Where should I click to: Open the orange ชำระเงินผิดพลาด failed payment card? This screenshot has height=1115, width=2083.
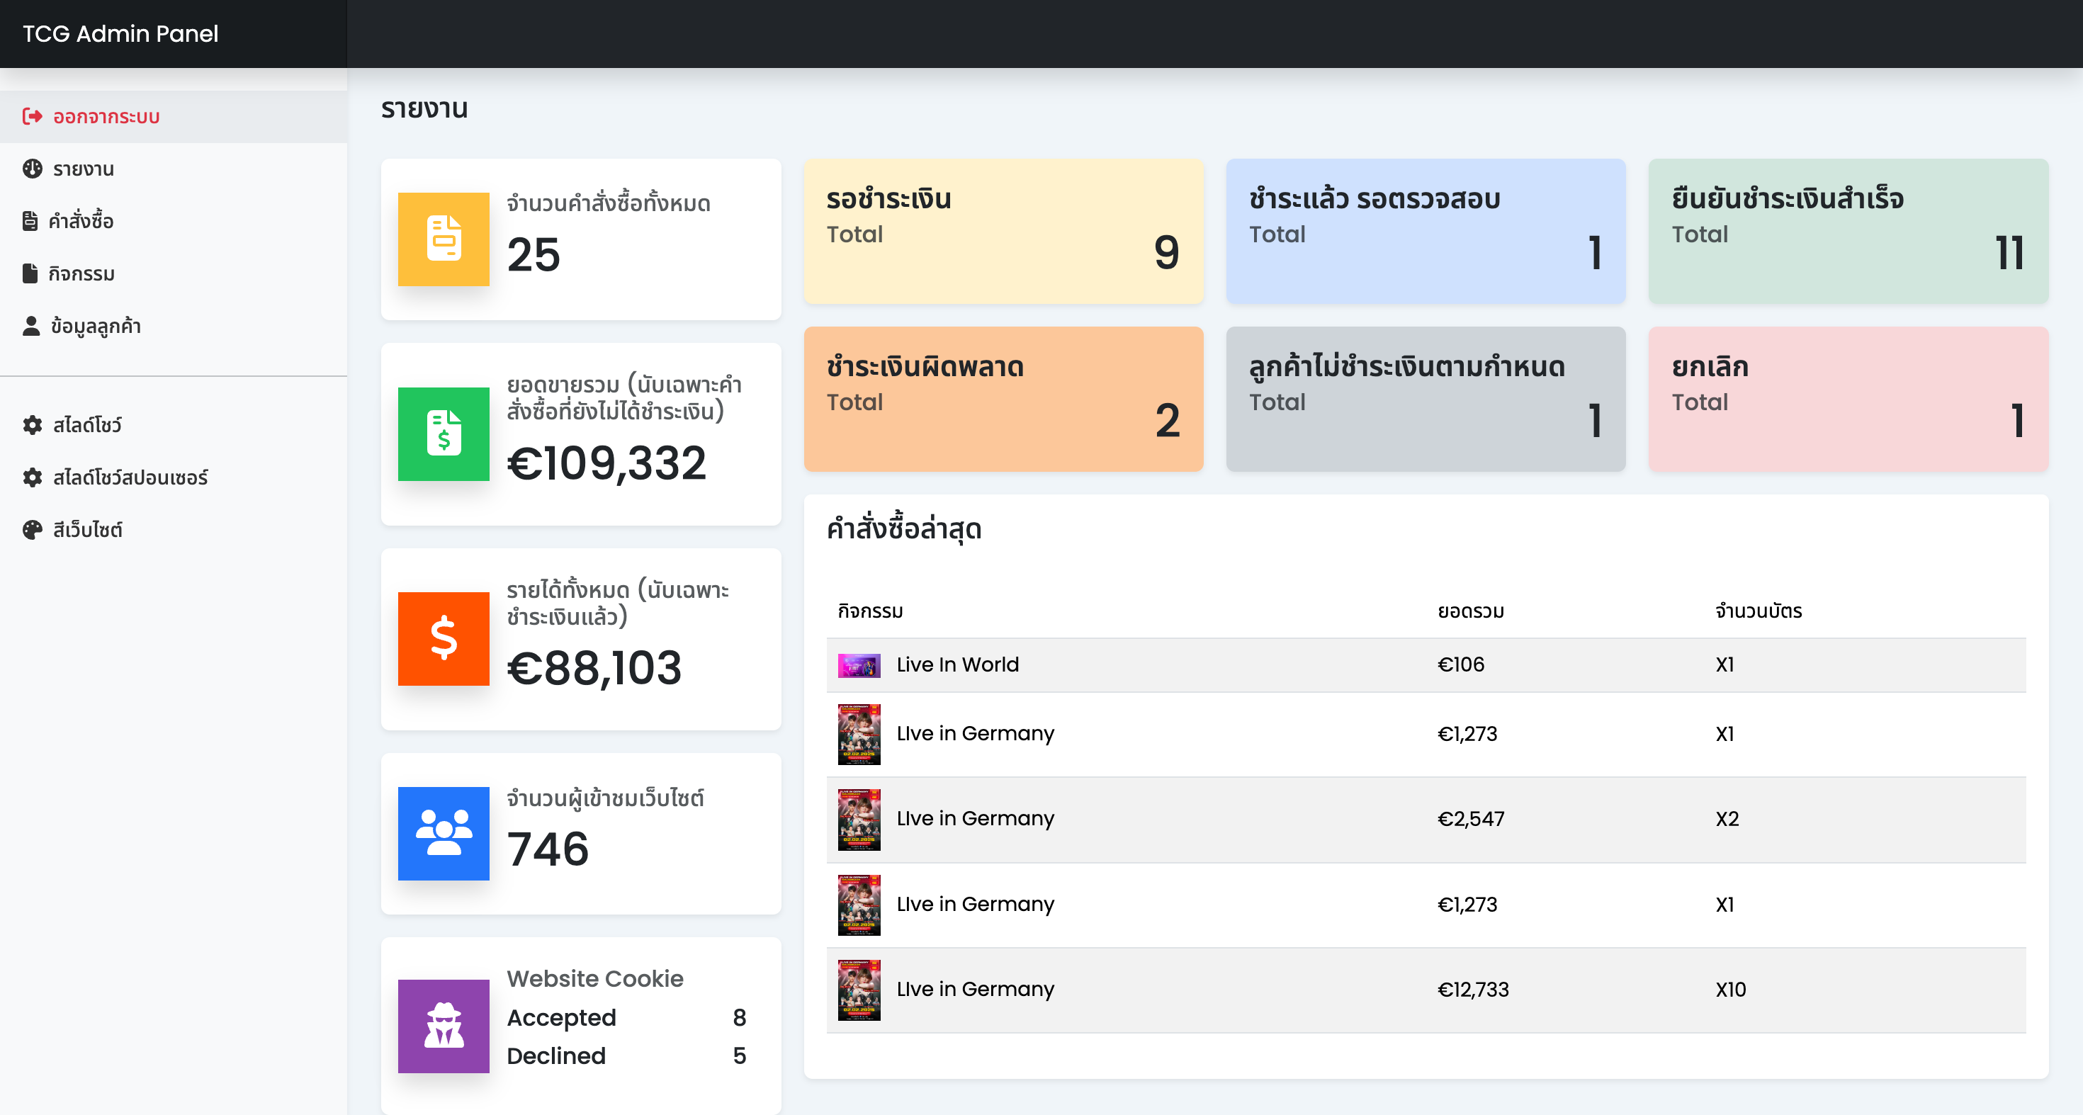coord(1003,399)
